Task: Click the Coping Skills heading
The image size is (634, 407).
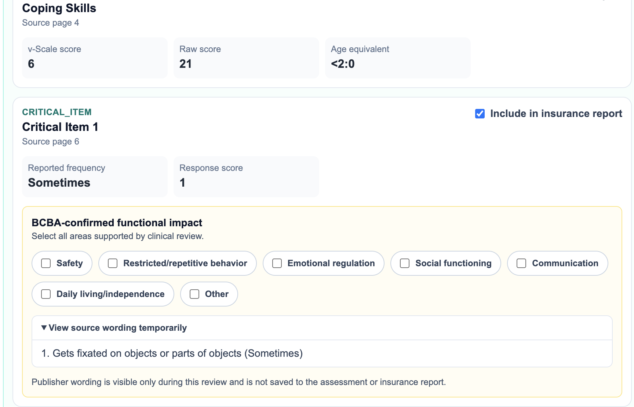Action: click(x=59, y=8)
